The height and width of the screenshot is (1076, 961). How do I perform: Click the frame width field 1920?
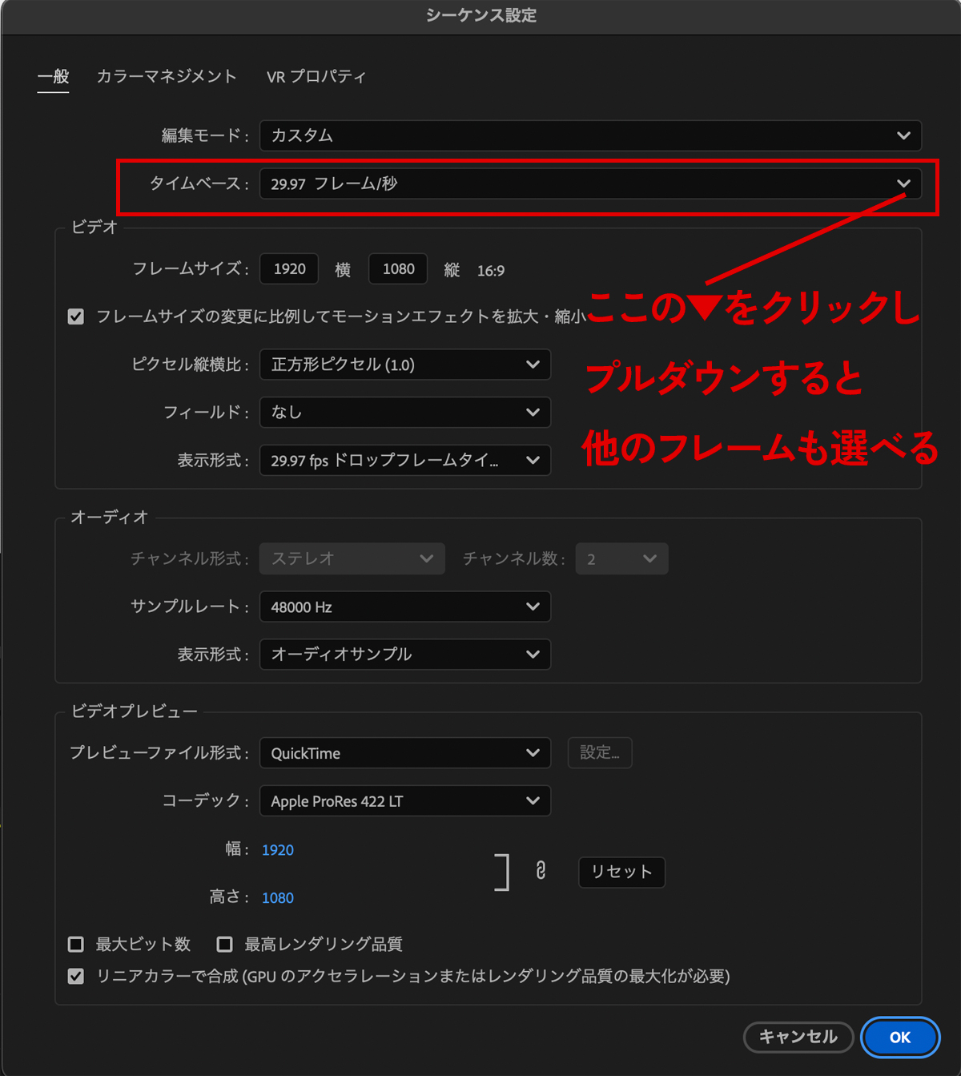[x=289, y=269]
